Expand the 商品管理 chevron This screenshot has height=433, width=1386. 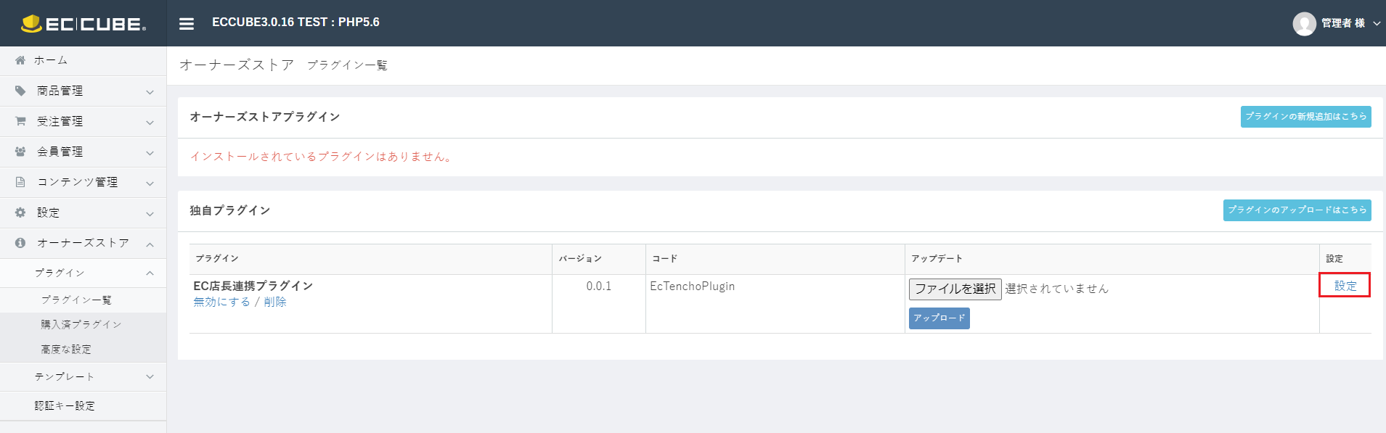point(150,92)
